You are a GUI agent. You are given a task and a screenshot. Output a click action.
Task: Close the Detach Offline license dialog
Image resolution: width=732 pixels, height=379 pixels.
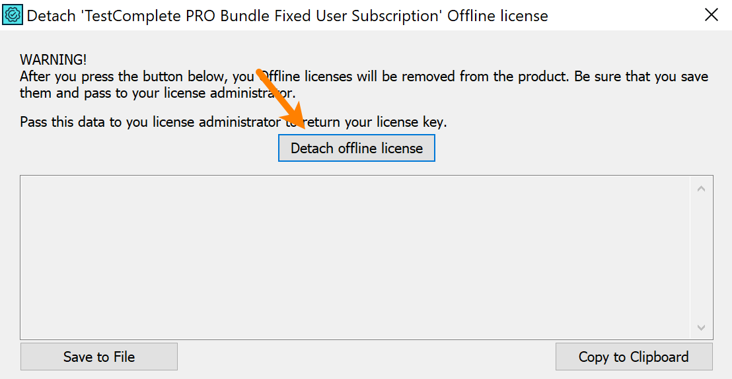[711, 15]
